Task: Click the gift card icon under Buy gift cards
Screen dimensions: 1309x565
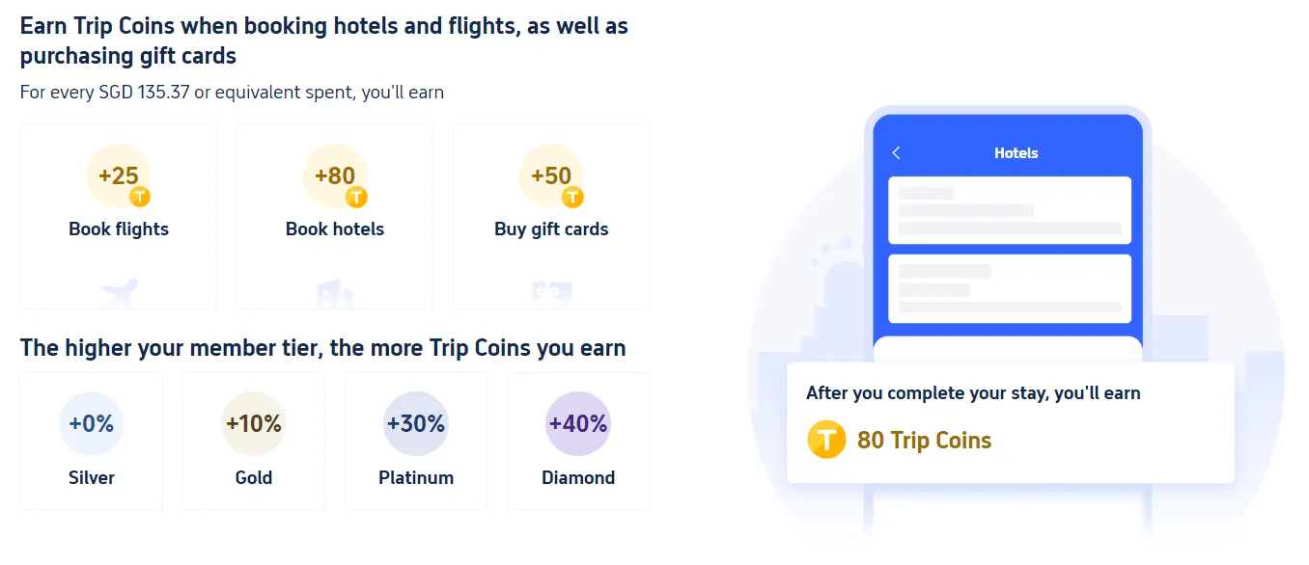Action: [551, 287]
